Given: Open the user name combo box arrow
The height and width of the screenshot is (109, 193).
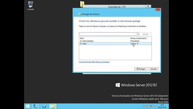Looking at the screenshot, I should [138, 34].
